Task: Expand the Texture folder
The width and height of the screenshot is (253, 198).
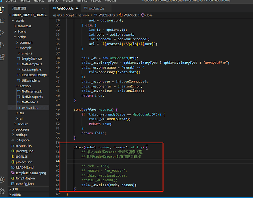Action: 23,124
